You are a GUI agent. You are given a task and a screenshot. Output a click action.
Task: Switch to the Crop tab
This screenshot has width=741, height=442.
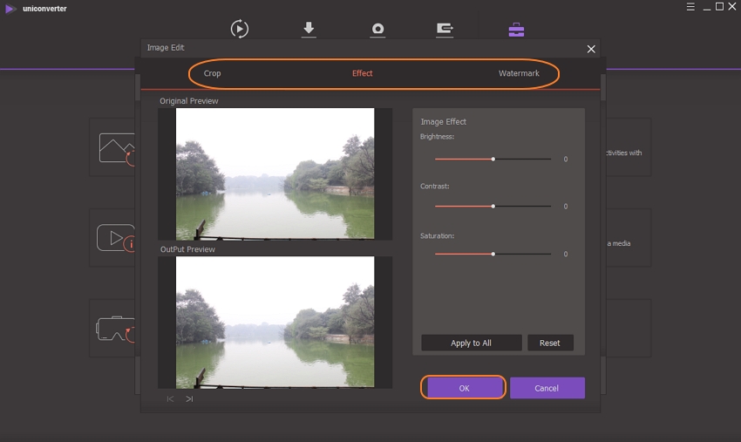coord(212,73)
